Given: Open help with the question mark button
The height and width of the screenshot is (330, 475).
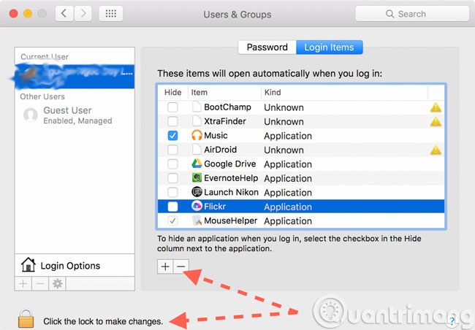Looking at the screenshot, I should 452,321.
